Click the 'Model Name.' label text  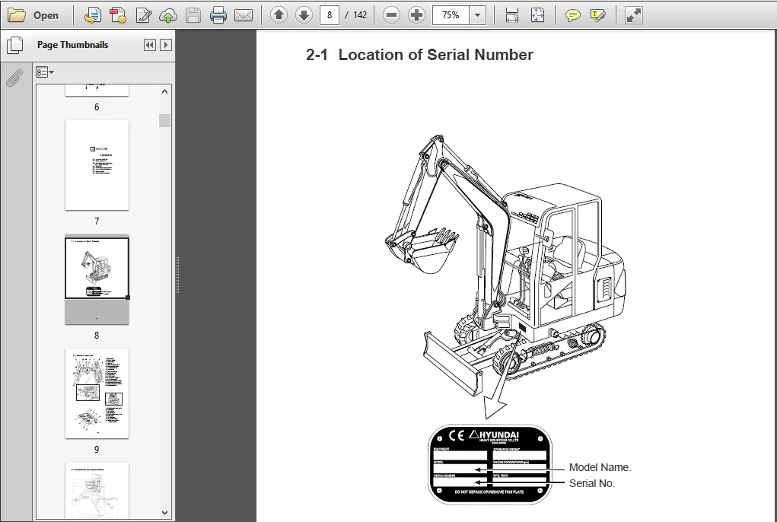tap(600, 467)
